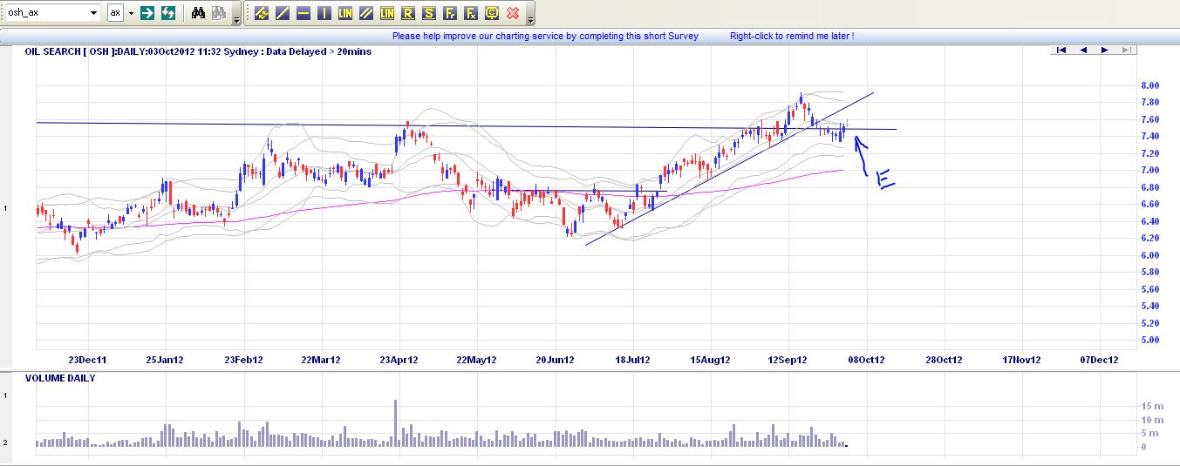Click the greyed jump-to-end button
Image resolution: width=1180 pixels, height=466 pixels.
[1127, 51]
